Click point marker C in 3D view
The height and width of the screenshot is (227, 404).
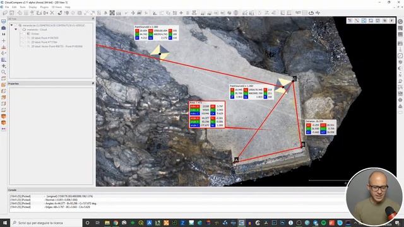click(x=294, y=79)
